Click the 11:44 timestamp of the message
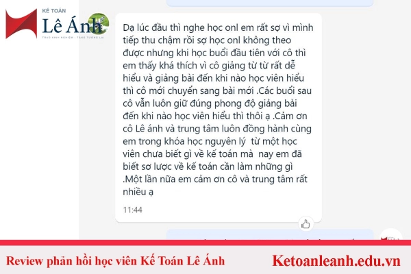The height and width of the screenshot is (274, 411). click(133, 210)
